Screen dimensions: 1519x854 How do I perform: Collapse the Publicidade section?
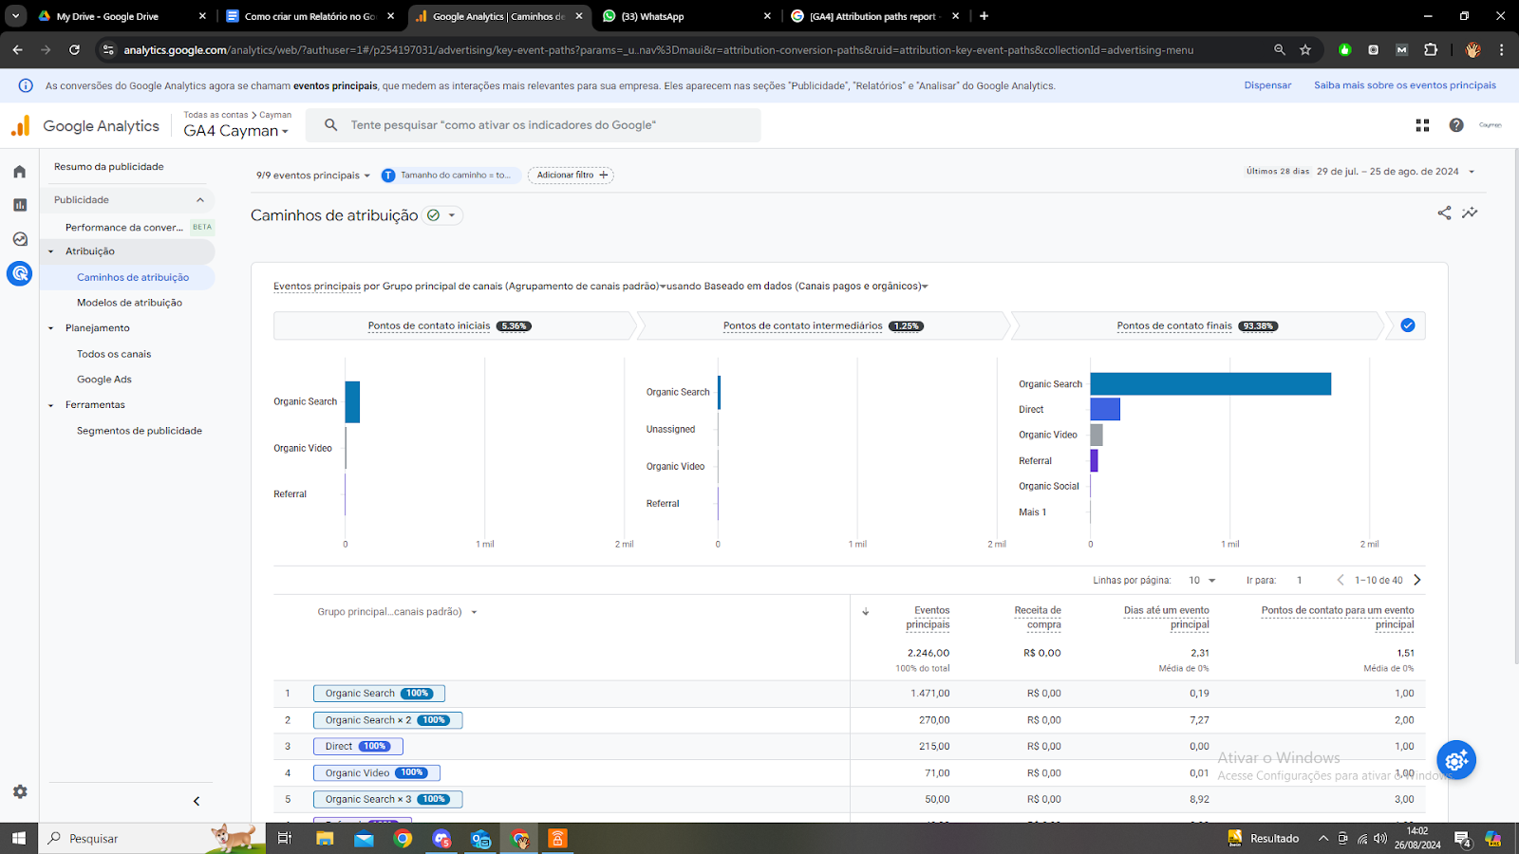199,200
